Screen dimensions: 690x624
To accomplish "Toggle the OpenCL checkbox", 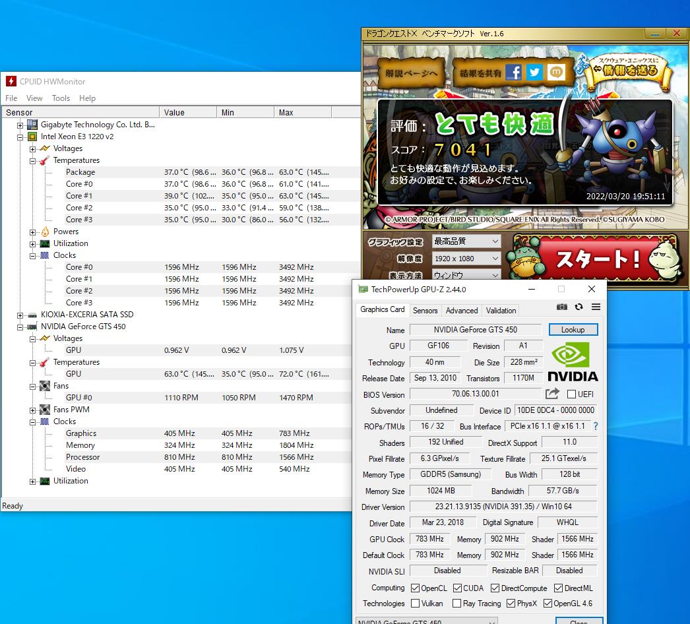I will pyautogui.click(x=415, y=588).
